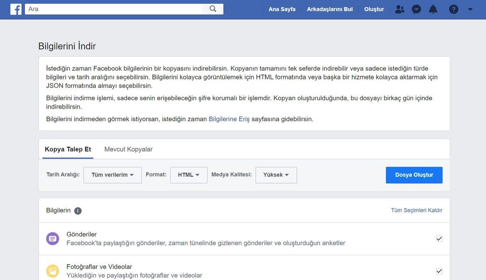Click the Gönderiler category icon
The image size is (486, 280).
click(x=53, y=238)
